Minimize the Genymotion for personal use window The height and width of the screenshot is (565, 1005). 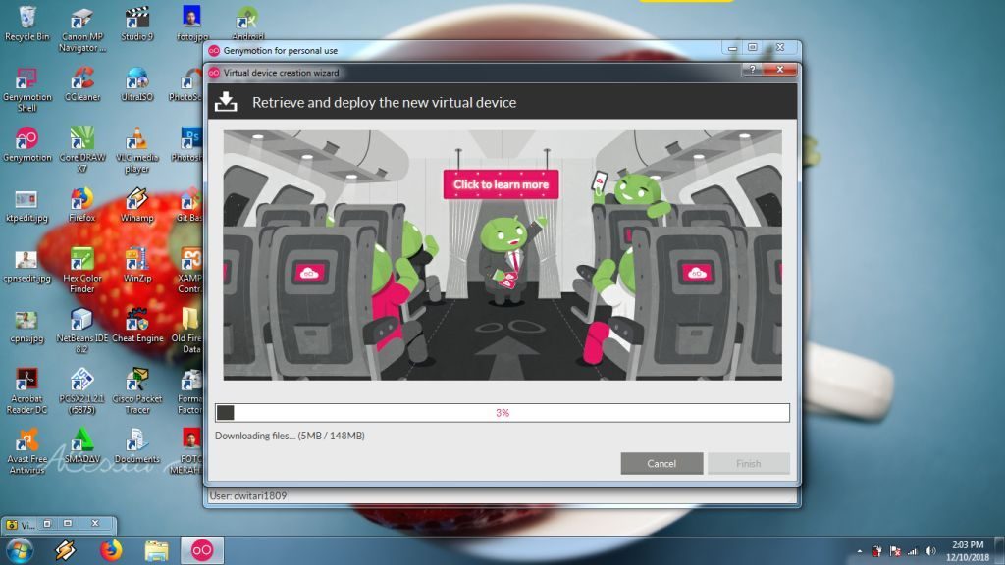(732, 48)
